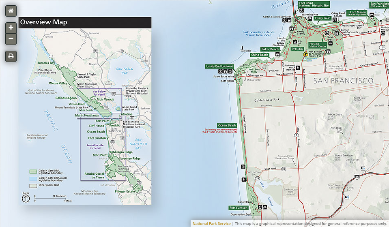This screenshot has height=227, width=389.
Task: Click Tomales Bay in the Overview Map
Action: [x=46, y=63]
